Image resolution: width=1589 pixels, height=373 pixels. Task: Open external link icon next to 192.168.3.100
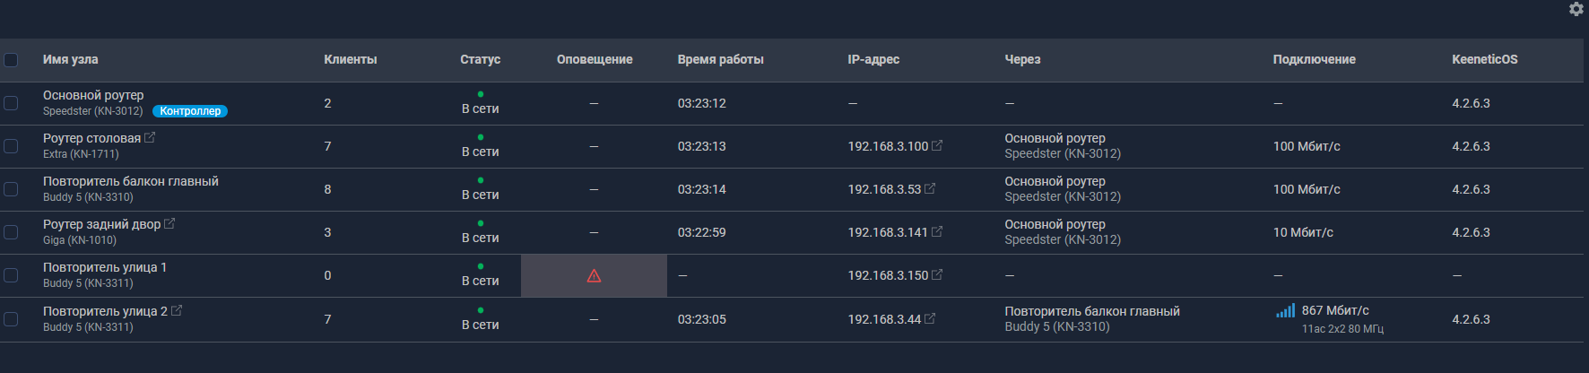(937, 145)
